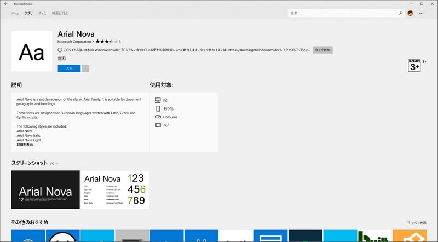The width and height of the screenshot is (438, 242).
Task: Click the PC device icon
Action: 158,100
